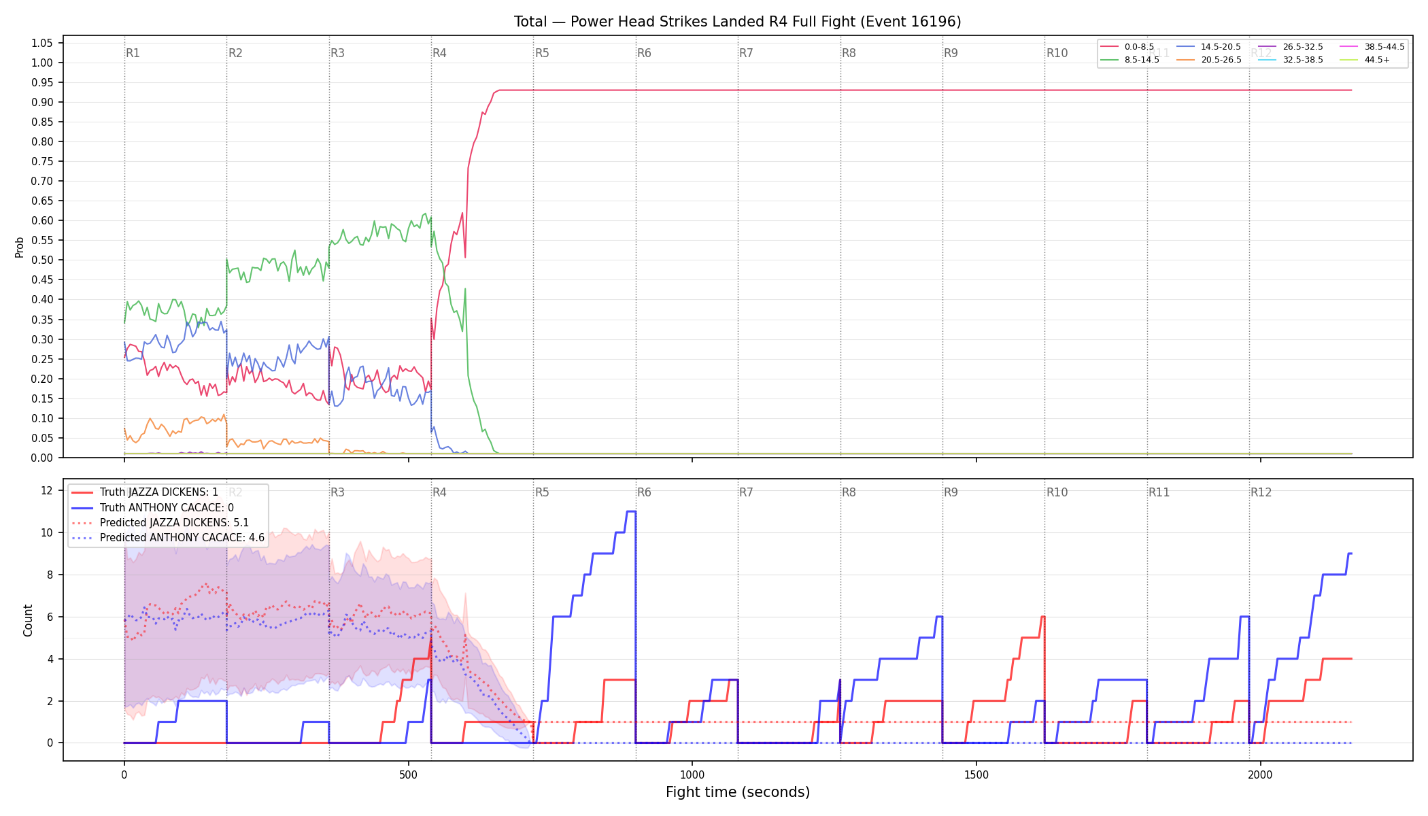Click the R10 round marker in probability chart
The height and width of the screenshot is (816, 1428).
pyautogui.click(x=1057, y=53)
